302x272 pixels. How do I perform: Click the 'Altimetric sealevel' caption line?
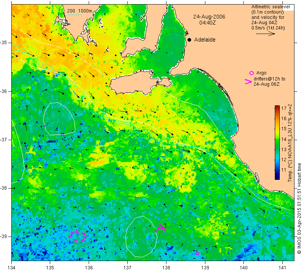point(270,7)
